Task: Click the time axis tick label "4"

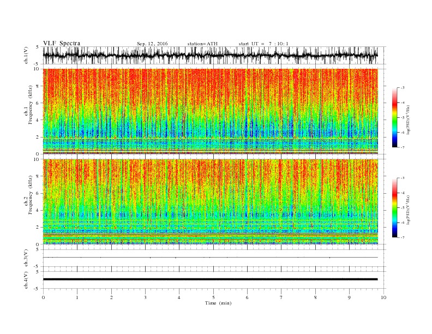Action: [179, 297]
